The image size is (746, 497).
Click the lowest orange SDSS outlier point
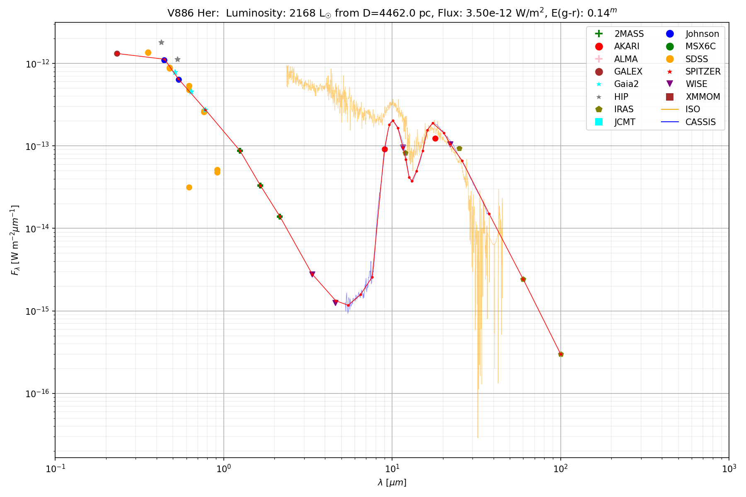189,187
